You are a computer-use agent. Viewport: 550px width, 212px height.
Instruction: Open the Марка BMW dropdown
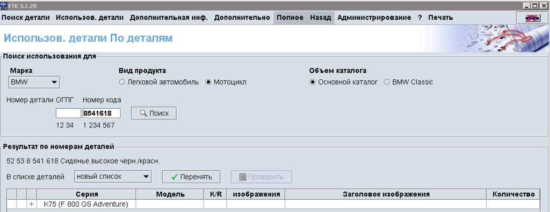point(34,82)
